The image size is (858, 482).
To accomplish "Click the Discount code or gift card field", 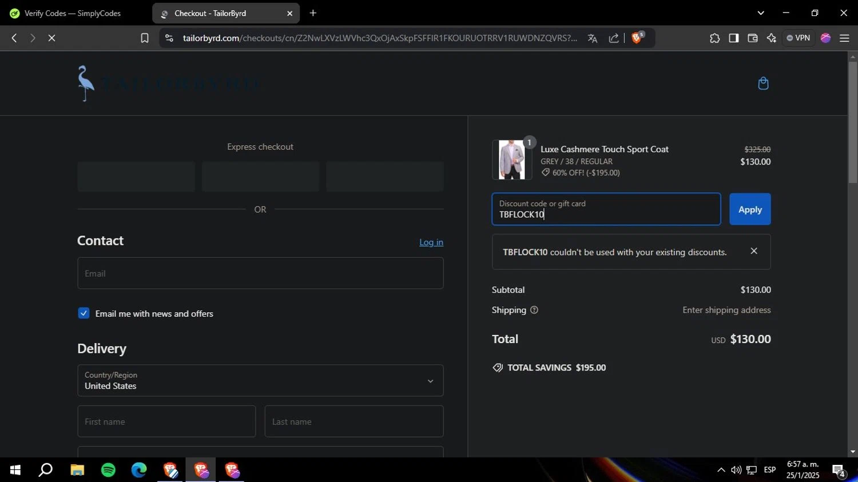I will point(606,209).
